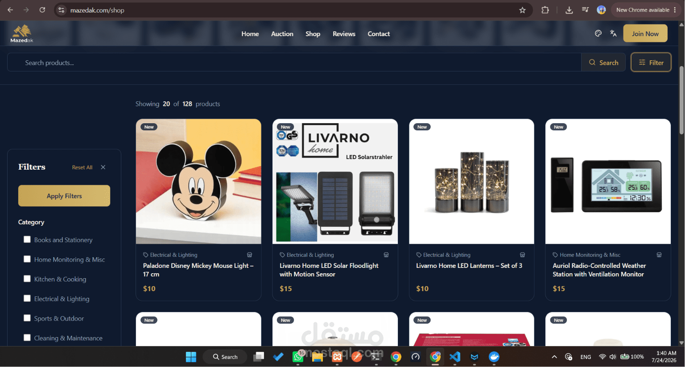Image resolution: width=685 pixels, height=367 pixels.
Task: Open Visual Studio Code from the taskbar
Action: (455, 357)
